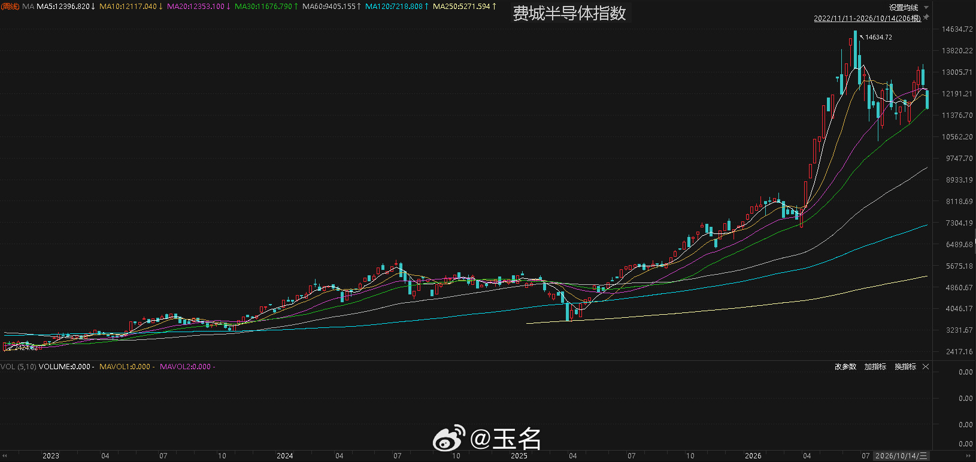Click the MA60:9405.155 indicator label
Viewport: 976px width, 462px height.
pos(332,7)
